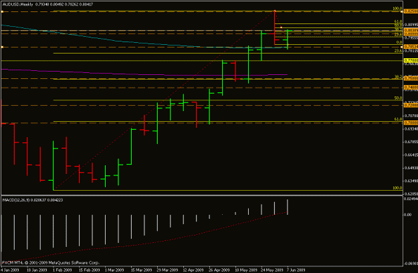Select the 12 Apr 2009 date label
418x273 pixels.
click(193, 270)
